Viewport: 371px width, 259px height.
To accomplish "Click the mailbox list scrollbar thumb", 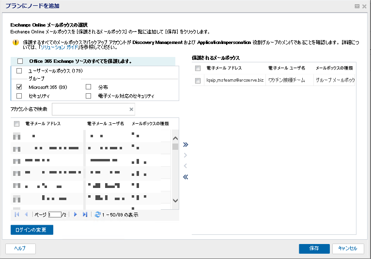I will (175, 146).
